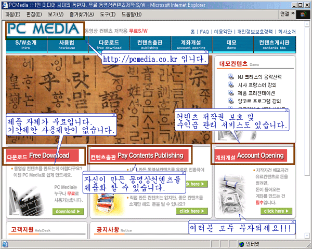Open the 데모 demo tab

pyautogui.click(x=232, y=45)
